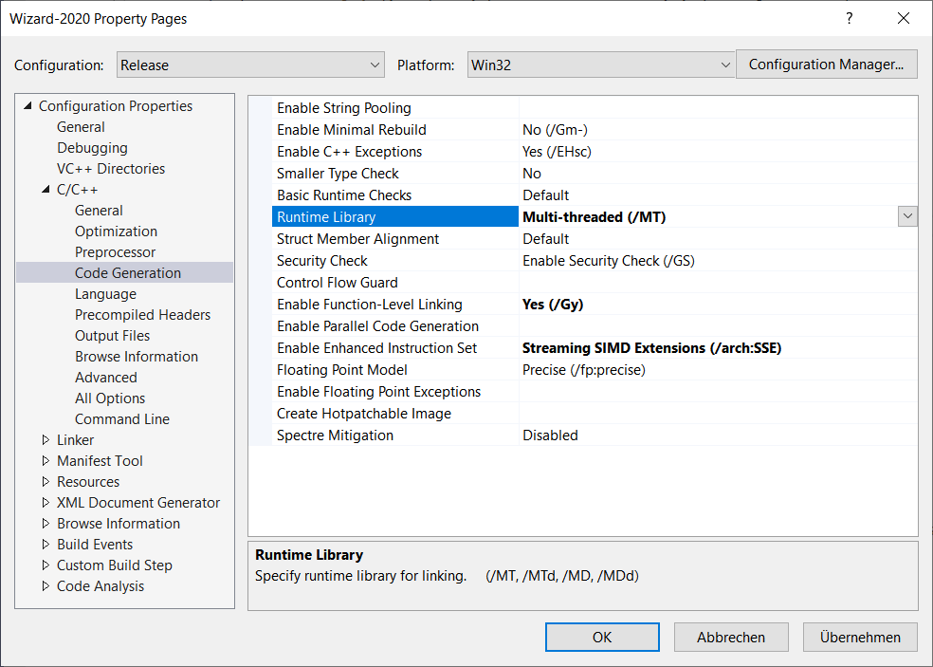Select the Enable Enhanced Instruction Set row
The height and width of the screenshot is (667, 933).
pos(376,348)
